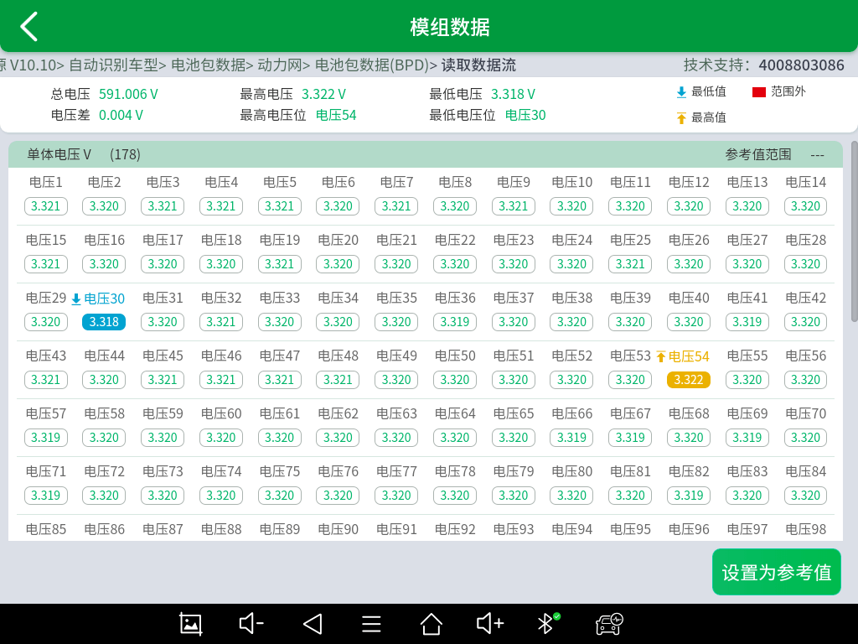Click the 最高电压 3.322 V value
This screenshot has width=858, height=644.
(x=323, y=94)
